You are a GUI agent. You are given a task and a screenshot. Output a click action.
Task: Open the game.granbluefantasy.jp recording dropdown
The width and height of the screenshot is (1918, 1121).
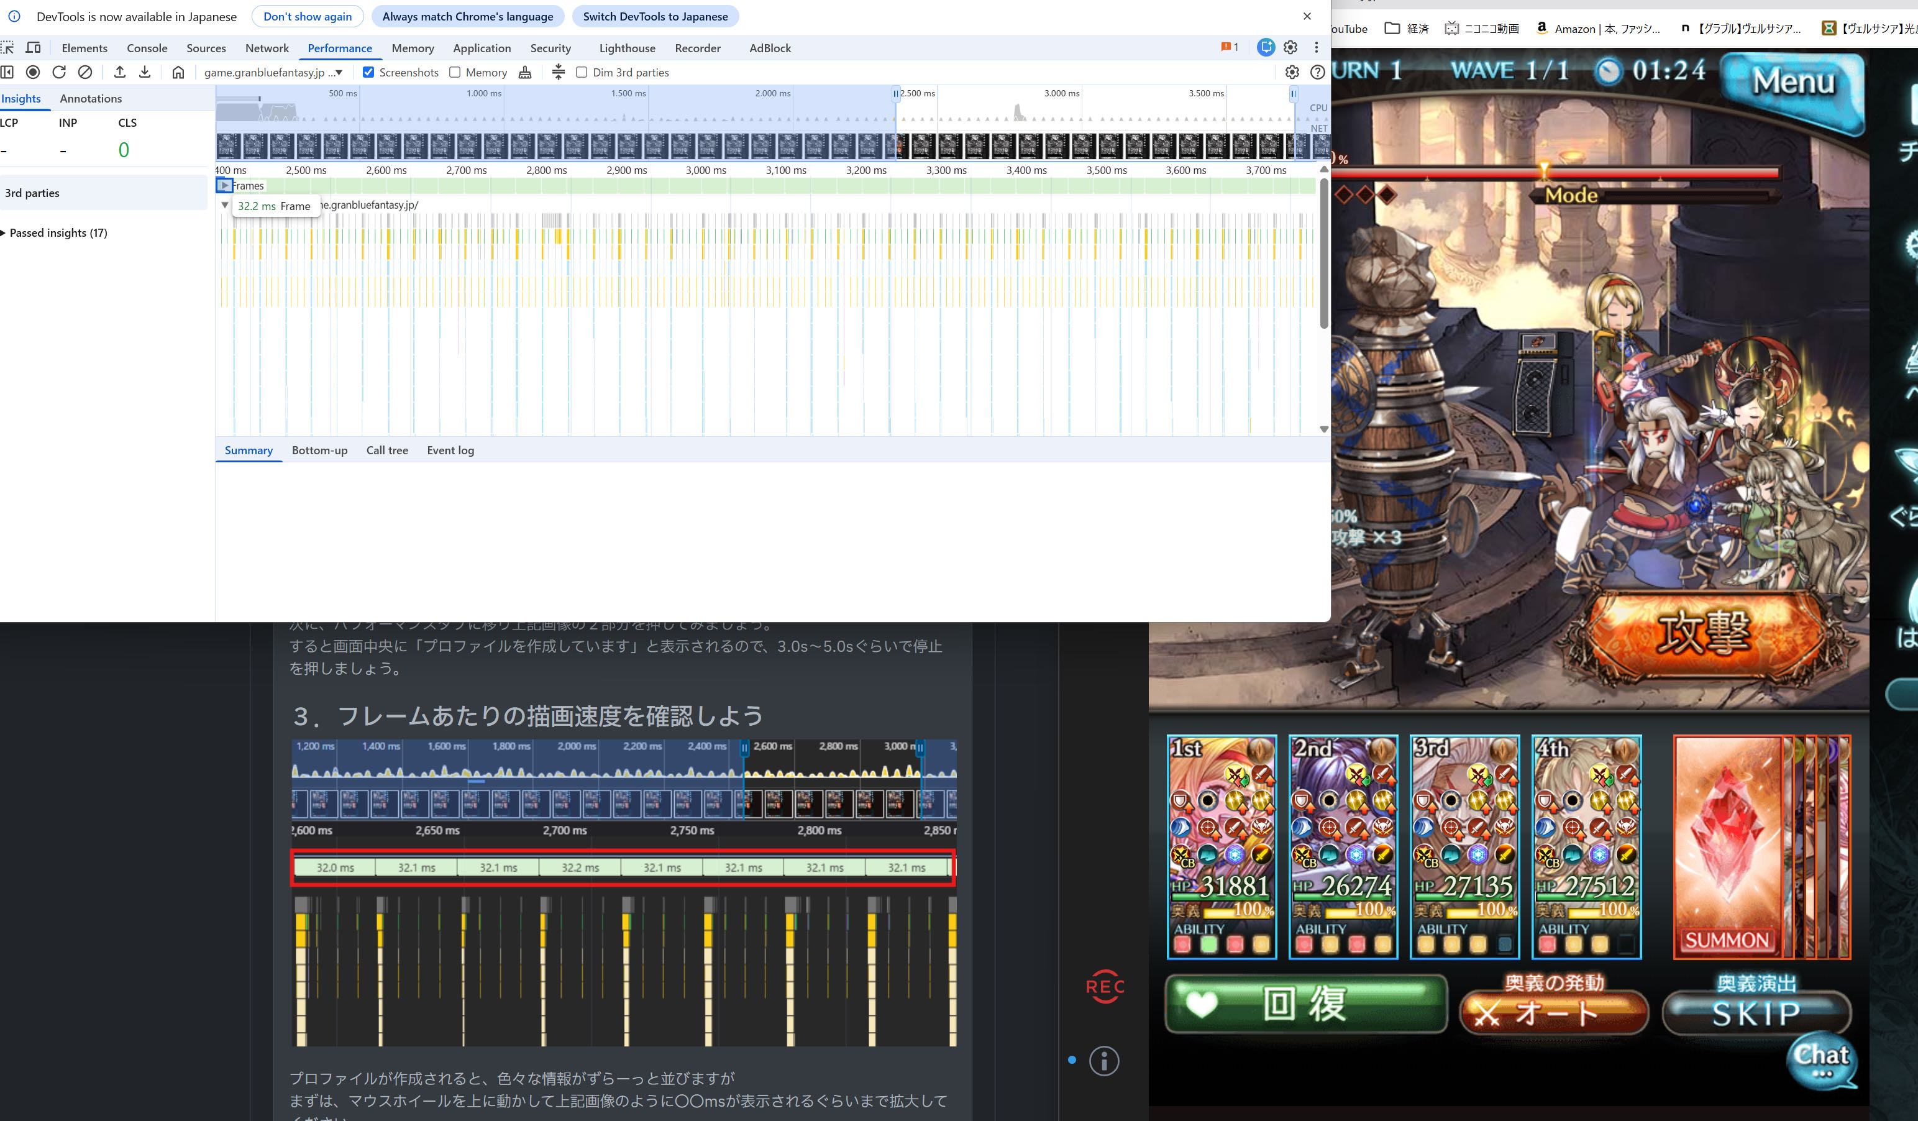click(x=273, y=72)
